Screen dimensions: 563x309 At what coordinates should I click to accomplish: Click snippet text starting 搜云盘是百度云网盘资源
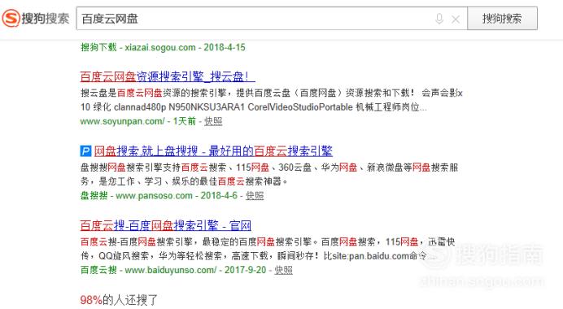[271, 100]
